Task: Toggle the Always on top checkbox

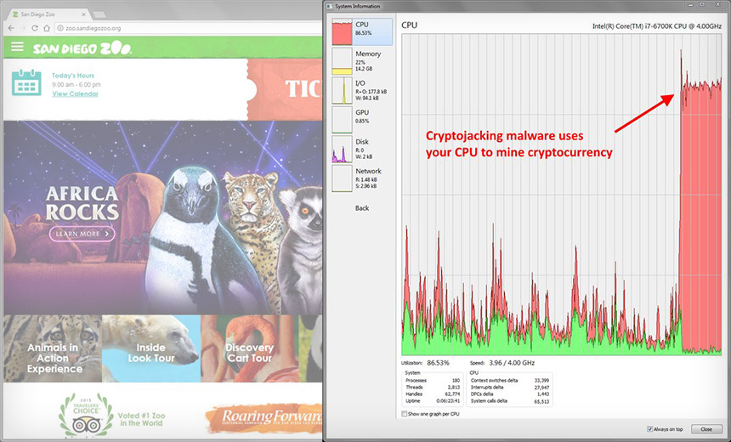Action: pos(650,429)
